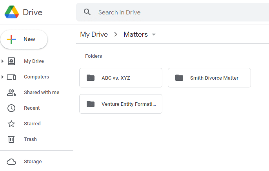Expand the Computers tree arrow
Viewport: 269px width, 171px height.
pos(2,77)
